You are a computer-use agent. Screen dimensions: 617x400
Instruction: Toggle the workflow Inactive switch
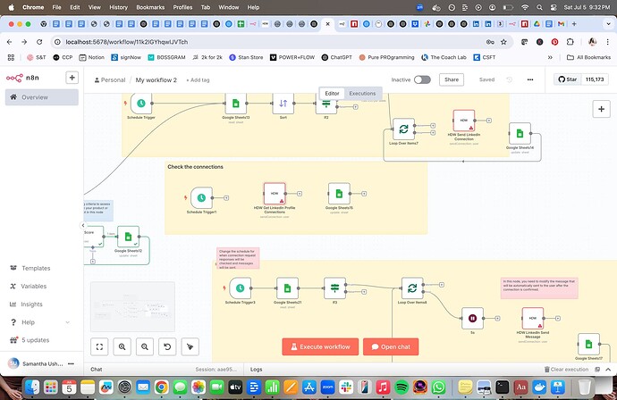click(422, 79)
